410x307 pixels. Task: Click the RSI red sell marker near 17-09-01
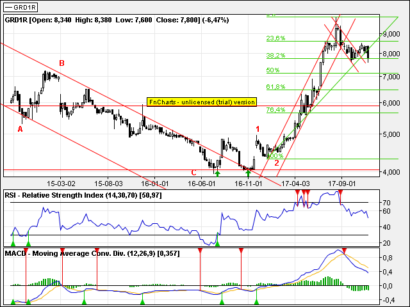[340, 193]
